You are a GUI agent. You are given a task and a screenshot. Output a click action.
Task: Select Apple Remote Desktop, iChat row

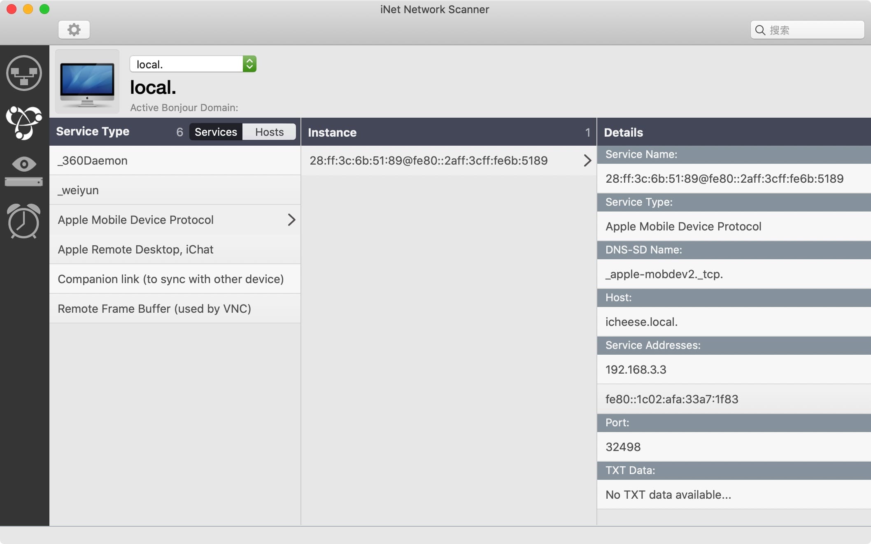point(135,249)
